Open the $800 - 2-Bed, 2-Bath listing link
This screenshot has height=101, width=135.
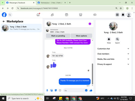[57, 32]
